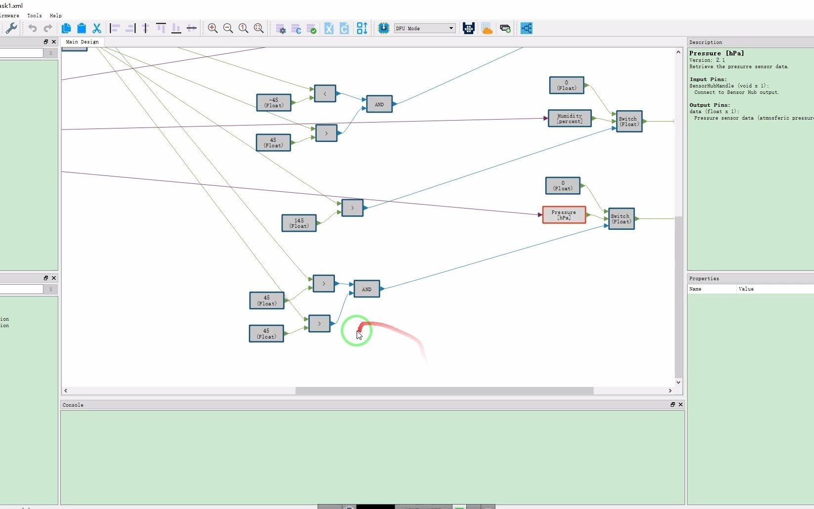Screen dimensions: 814x509
Task: Align selected blocks to bottom edge
Action: click(176, 28)
